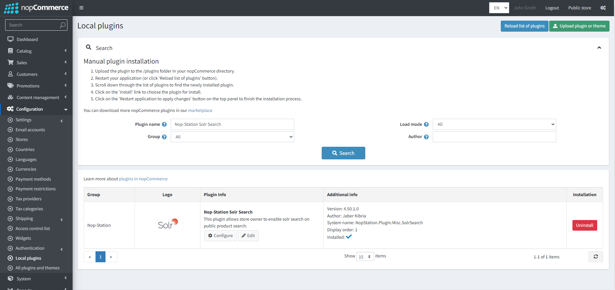Click the Load mode help icon
This screenshot has width=615, height=290.
(x=426, y=125)
